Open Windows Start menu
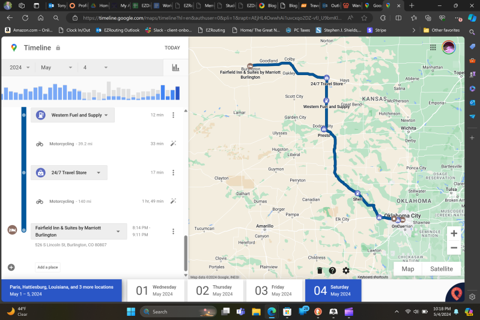The width and height of the screenshot is (480, 320). (x=131, y=312)
